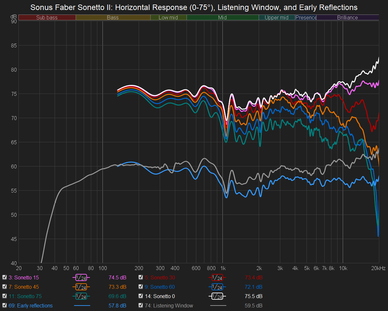Click the 69.6 dB value for Sonetto 75
This screenshot has height=311, width=388.
click(118, 296)
